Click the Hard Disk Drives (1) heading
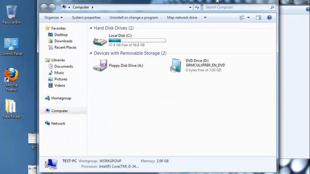This screenshot has height=174, width=310. point(114,28)
